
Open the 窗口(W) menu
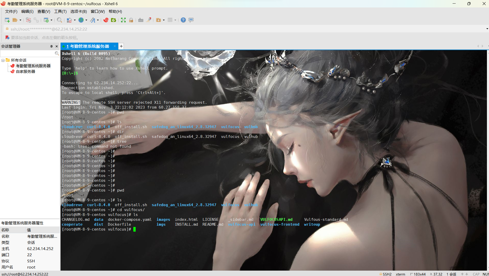pos(98,12)
